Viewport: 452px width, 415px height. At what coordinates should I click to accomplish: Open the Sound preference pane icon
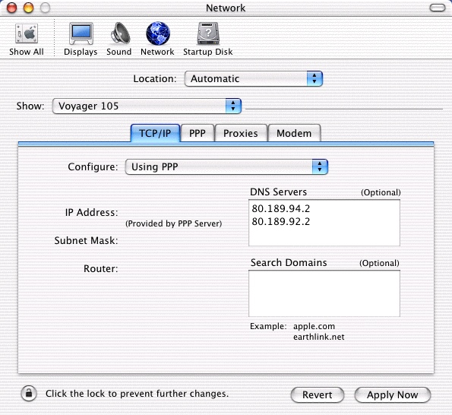pyautogui.click(x=119, y=33)
